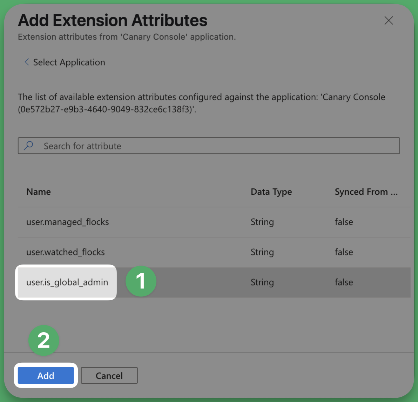Sort by the Name column header
Screen dimensions: 418x402
(38, 192)
